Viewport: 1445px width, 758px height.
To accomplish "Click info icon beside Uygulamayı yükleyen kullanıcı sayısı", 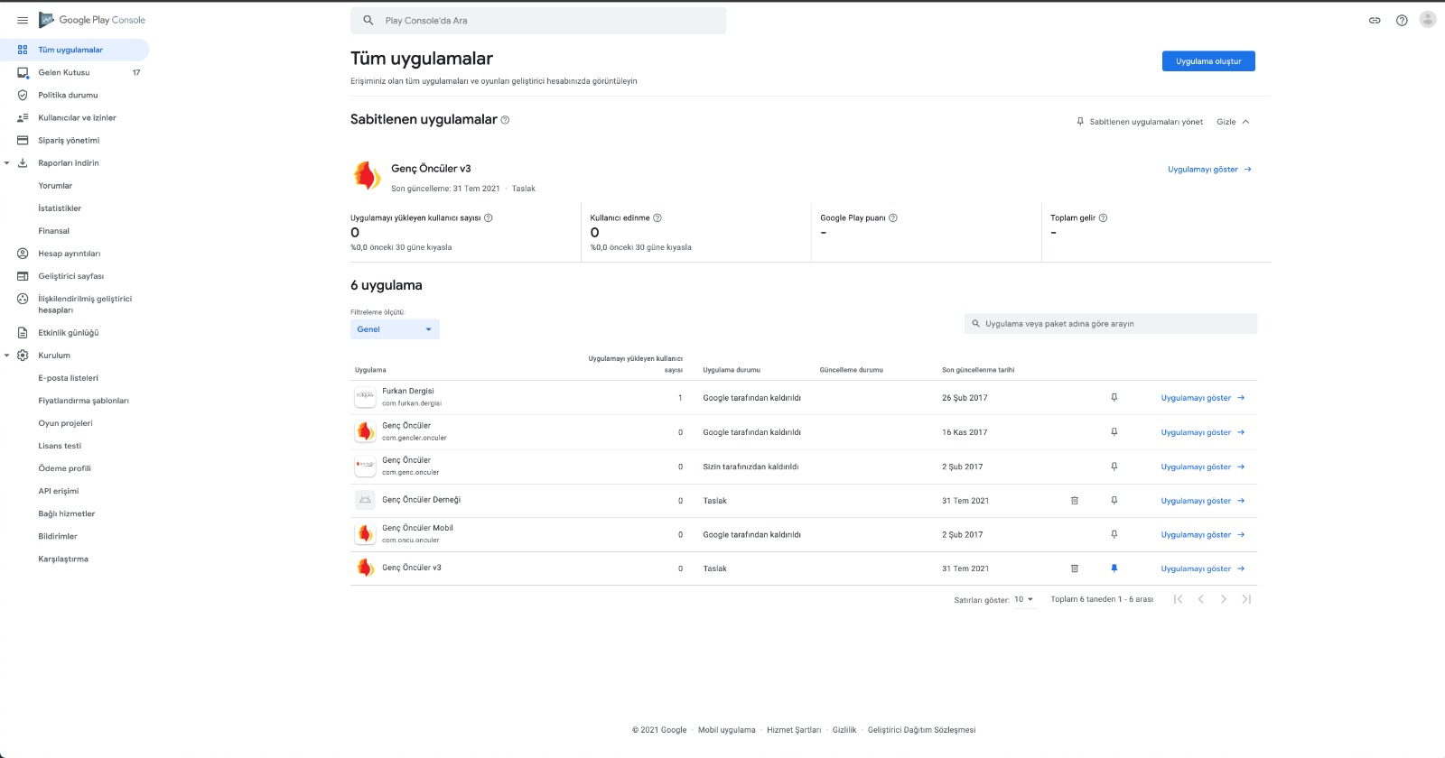I will pyautogui.click(x=489, y=217).
